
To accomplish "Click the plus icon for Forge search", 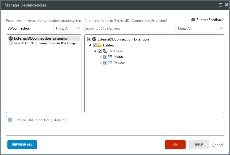I will pos(11,43).
